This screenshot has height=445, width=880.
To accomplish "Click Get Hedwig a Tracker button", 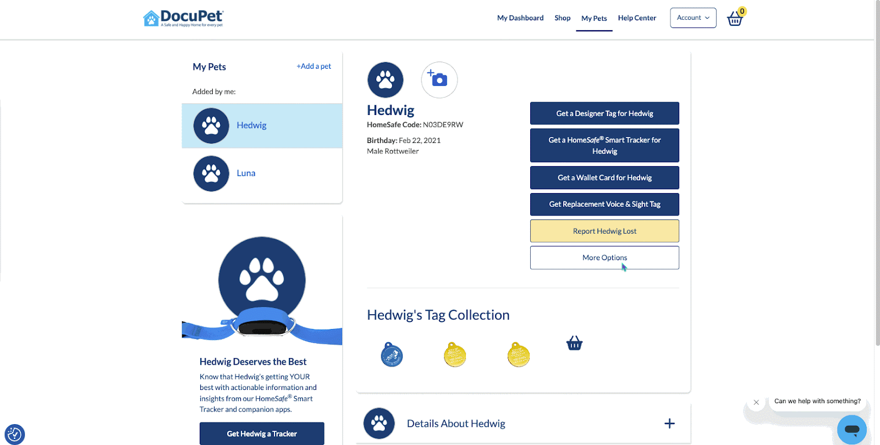I will [262, 433].
